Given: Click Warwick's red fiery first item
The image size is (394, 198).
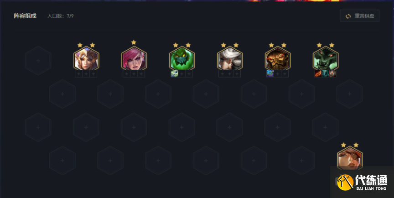Looking at the screenshot, I should [x=318, y=73].
